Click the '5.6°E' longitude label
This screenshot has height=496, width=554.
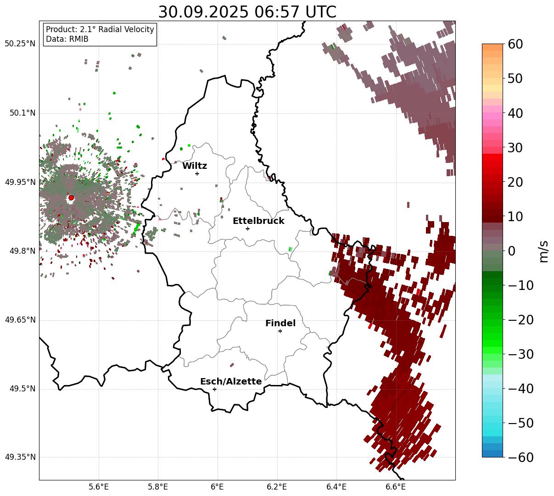coord(99,487)
